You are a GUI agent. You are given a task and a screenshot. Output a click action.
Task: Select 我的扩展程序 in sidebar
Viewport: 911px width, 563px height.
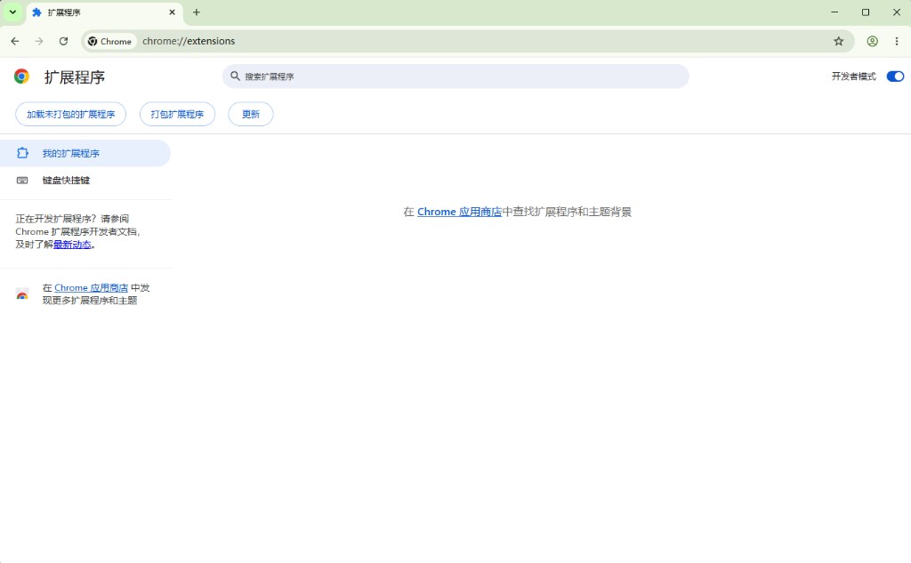(x=85, y=153)
